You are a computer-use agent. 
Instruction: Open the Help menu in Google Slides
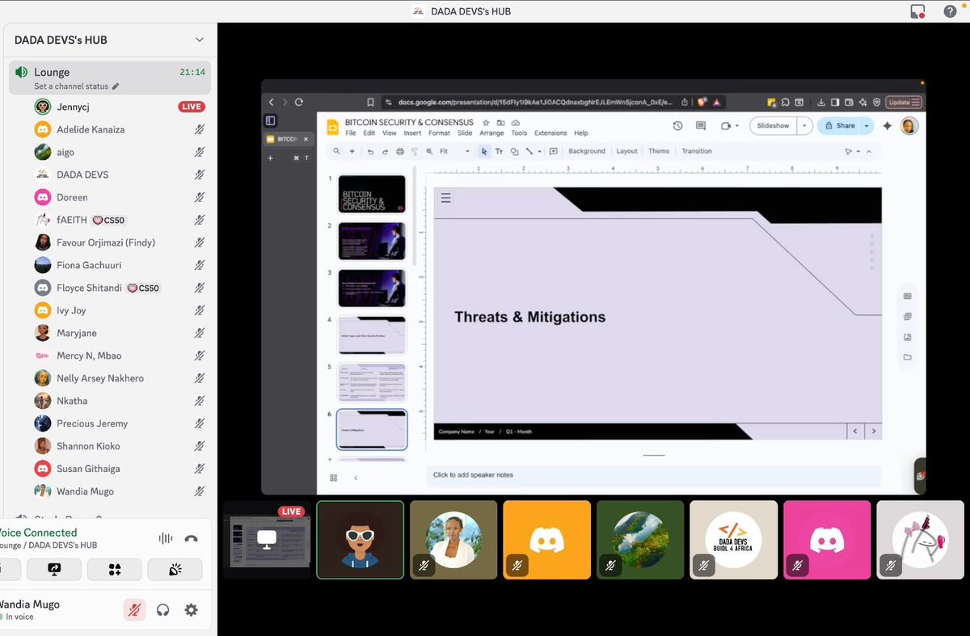(581, 133)
